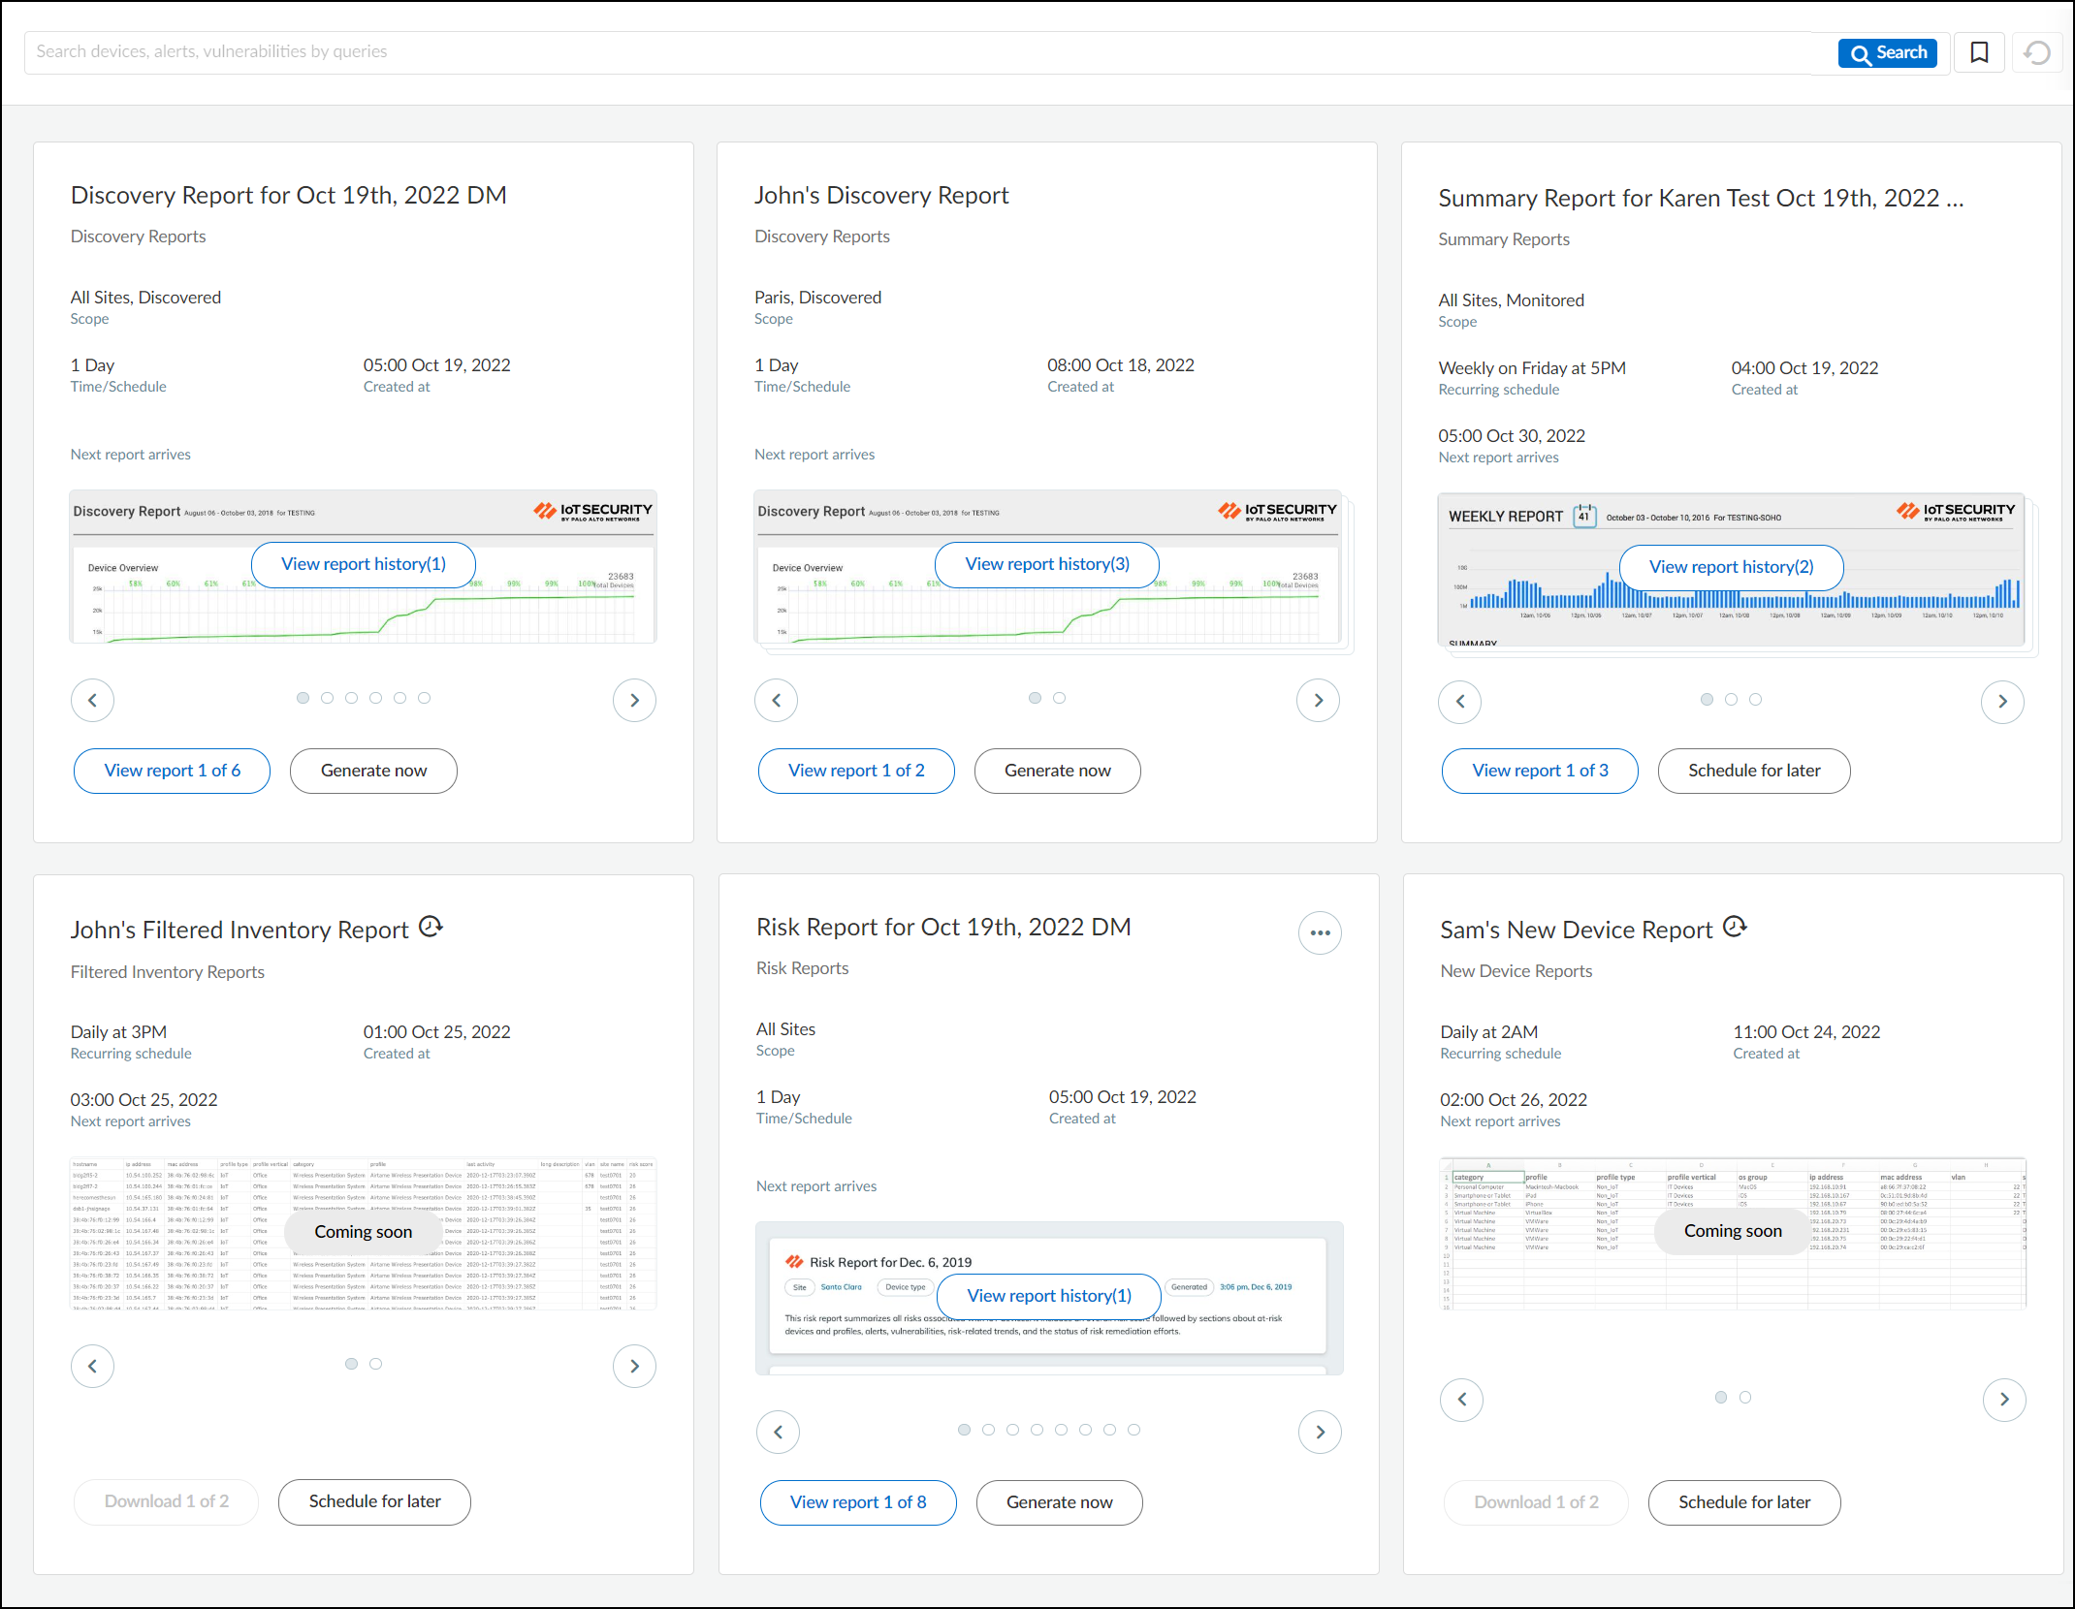Click View report 1 of 3 button
The width and height of the screenshot is (2075, 1609).
1539,771
